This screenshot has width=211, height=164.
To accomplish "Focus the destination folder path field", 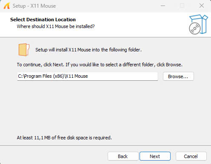I will (x=87, y=76).
